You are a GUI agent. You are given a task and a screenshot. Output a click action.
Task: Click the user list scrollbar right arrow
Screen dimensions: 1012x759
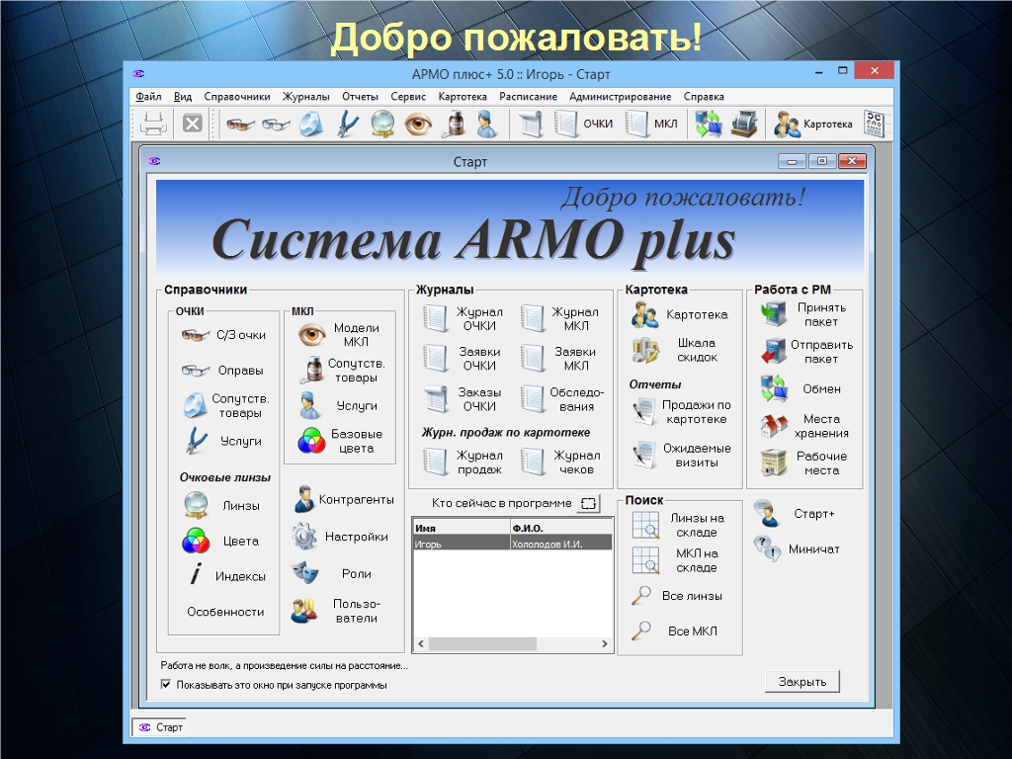point(605,643)
